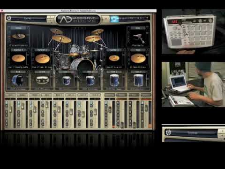
Task: Click the Ride cymbal image
Action: click(x=138, y=58)
